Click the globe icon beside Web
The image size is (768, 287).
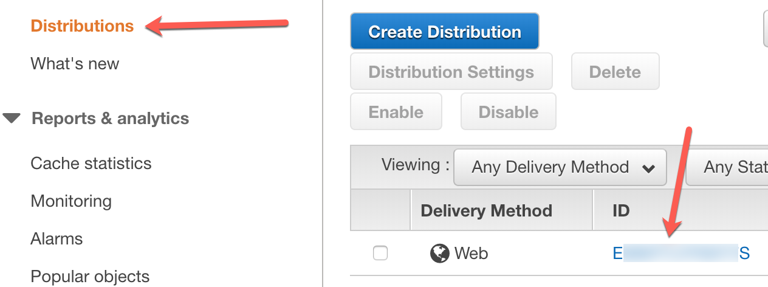tap(439, 253)
